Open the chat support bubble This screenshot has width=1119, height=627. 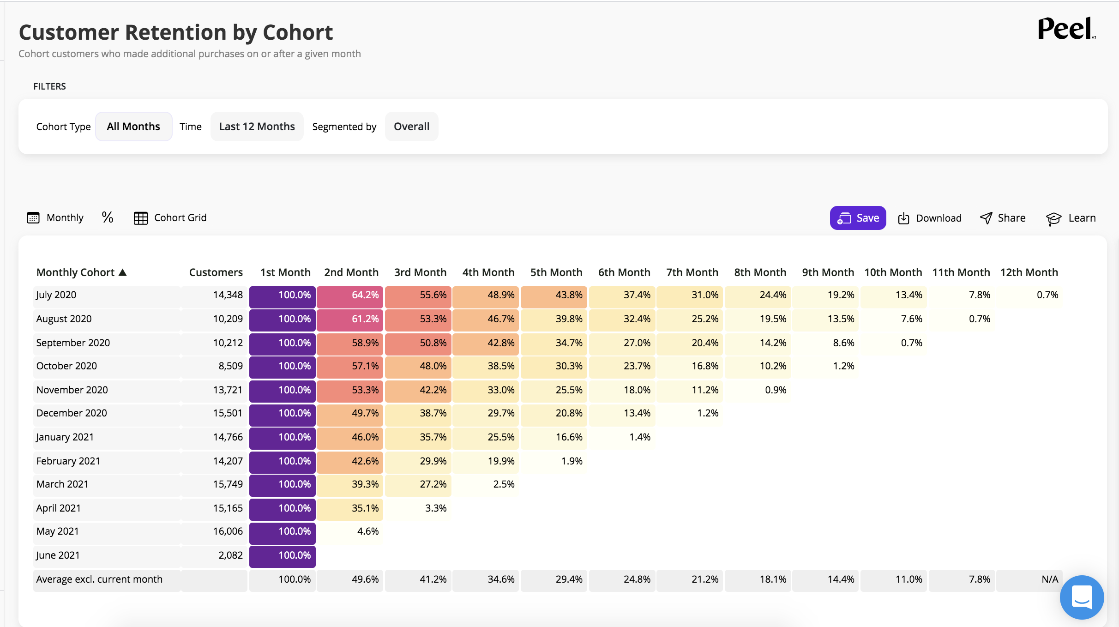[x=1082, y=597]
